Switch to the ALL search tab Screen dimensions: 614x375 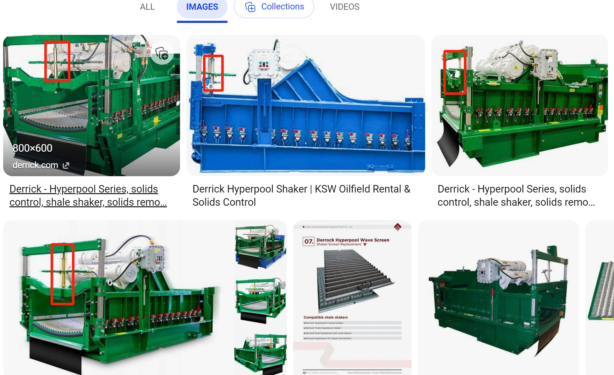pos(147,7)
